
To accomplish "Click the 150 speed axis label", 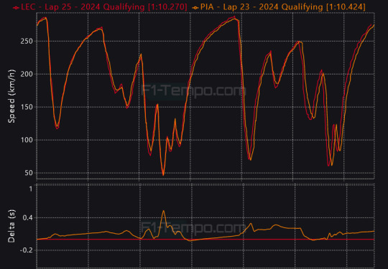I will click(x=27, y=107).
